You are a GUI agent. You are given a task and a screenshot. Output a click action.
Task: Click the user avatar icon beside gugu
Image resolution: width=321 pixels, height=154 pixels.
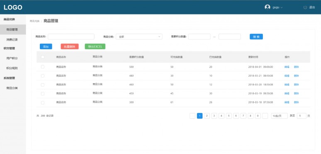point(267,7)
